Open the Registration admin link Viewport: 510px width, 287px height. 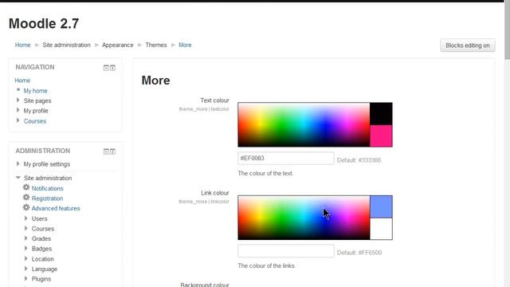click(x=48, y=199)
